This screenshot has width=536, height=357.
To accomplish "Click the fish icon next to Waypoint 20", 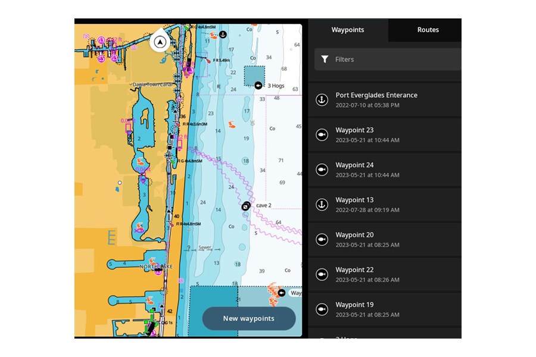I will 322,240.
